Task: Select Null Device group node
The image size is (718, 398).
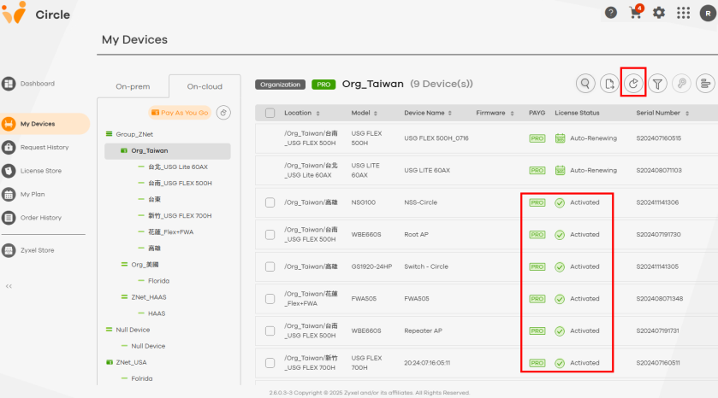Action: [133, 330]
